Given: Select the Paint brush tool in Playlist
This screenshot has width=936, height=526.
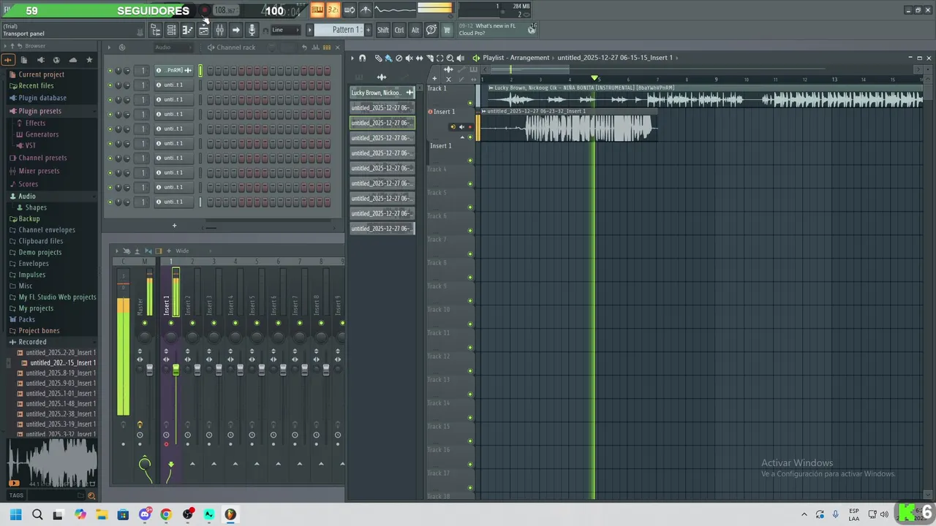Looking at the screenshot, I should (388, 58).
